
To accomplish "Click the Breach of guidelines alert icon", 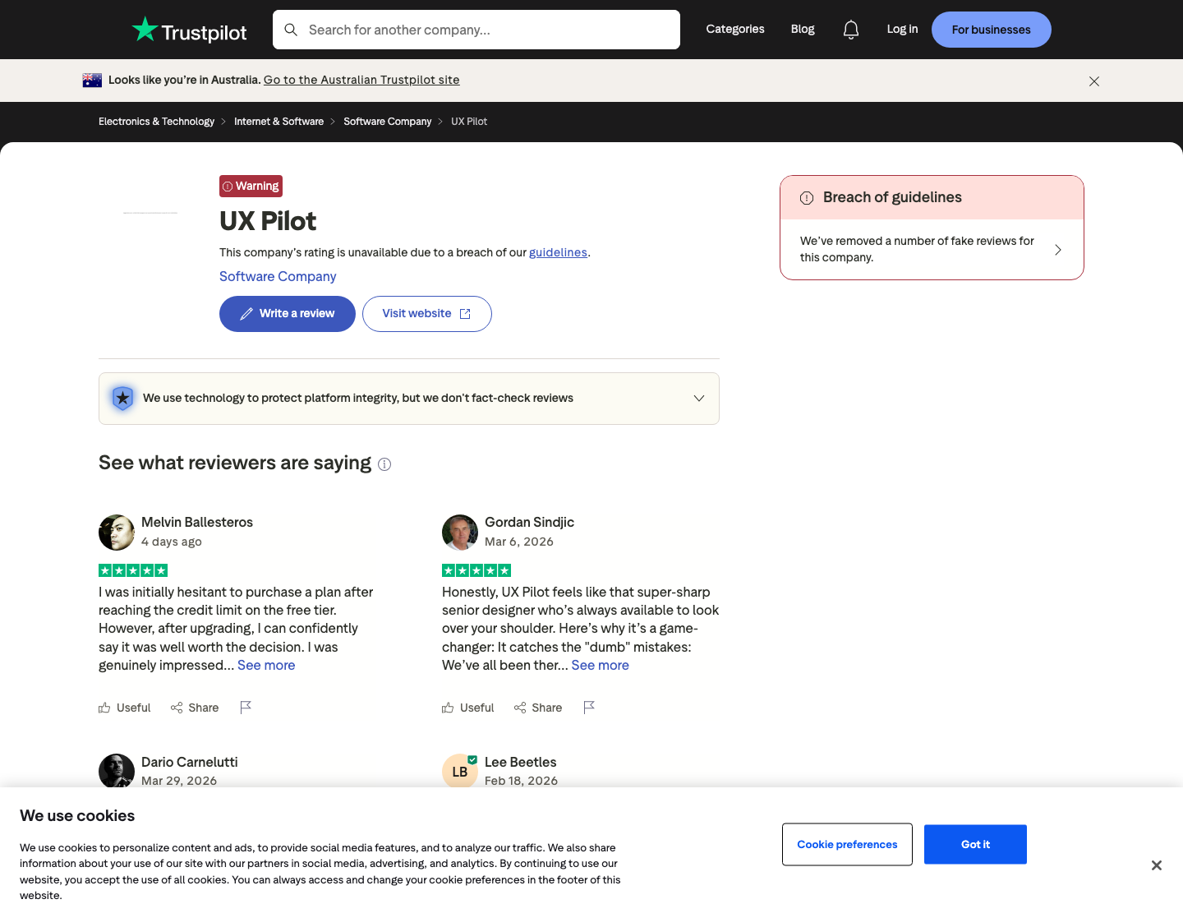I will pos(807,197).
